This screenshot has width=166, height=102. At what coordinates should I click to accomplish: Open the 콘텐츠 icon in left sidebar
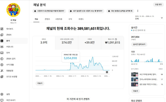pyautogui.click(x=2, y=35)
